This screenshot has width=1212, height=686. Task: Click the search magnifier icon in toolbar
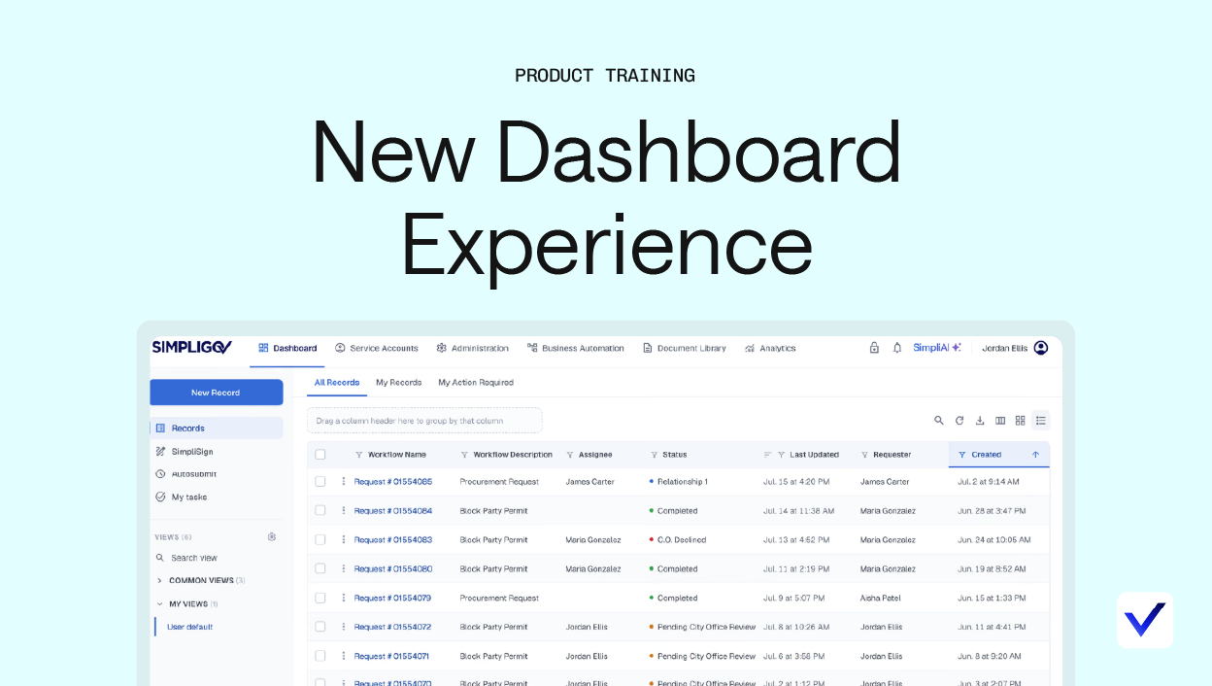point(939,421)
